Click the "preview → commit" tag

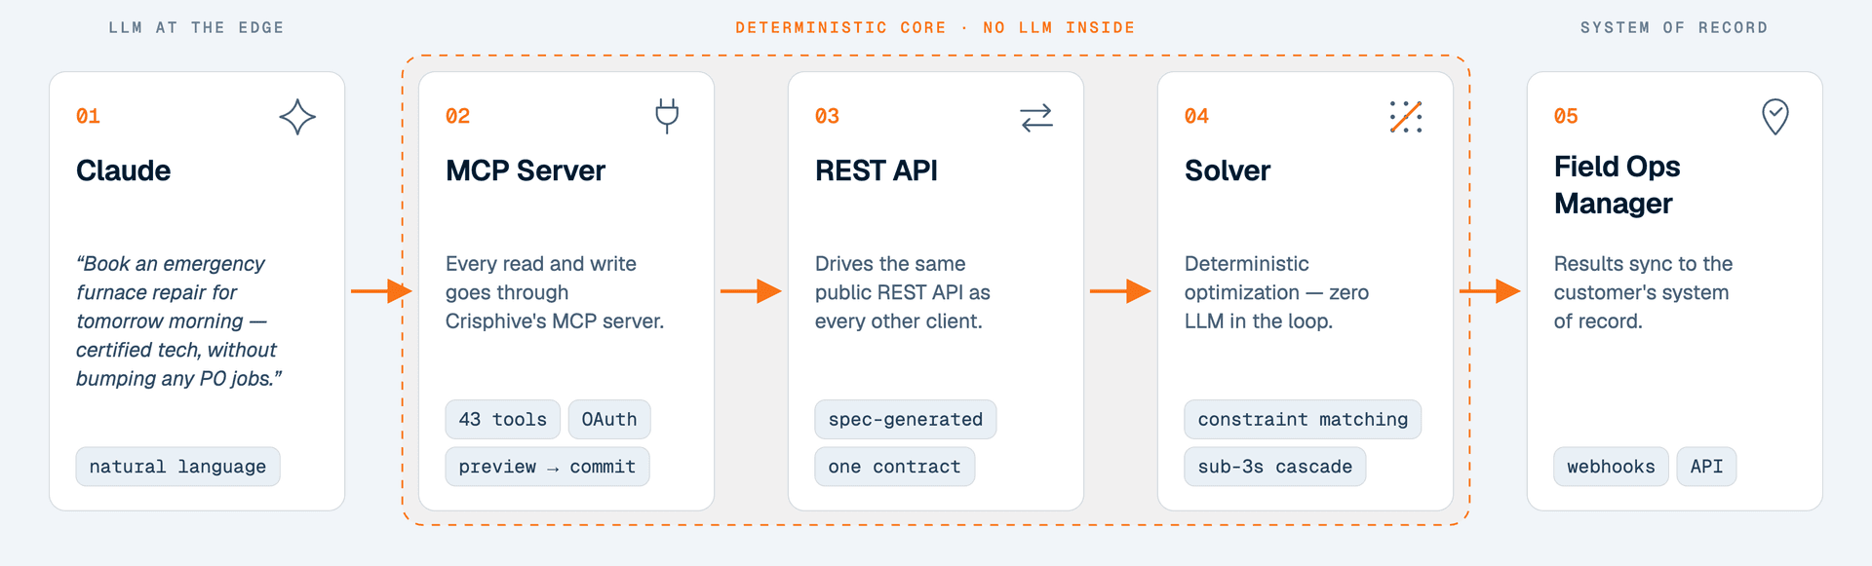[x=547, y=467]
